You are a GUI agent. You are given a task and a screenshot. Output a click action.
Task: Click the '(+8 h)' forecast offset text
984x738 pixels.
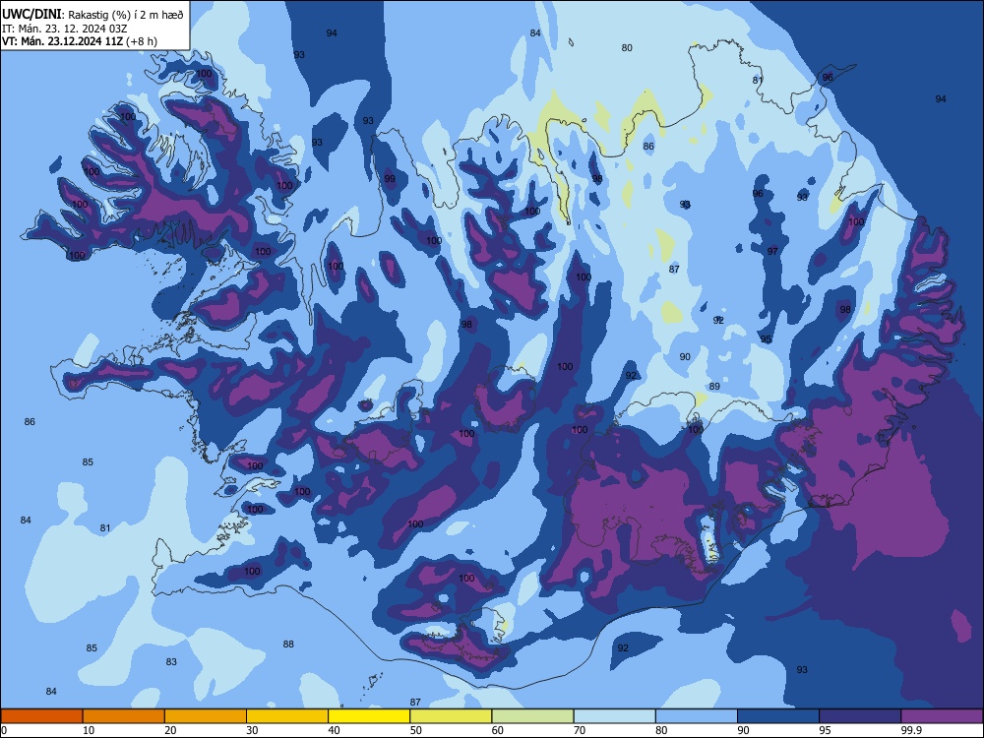[x=142, y=41]
